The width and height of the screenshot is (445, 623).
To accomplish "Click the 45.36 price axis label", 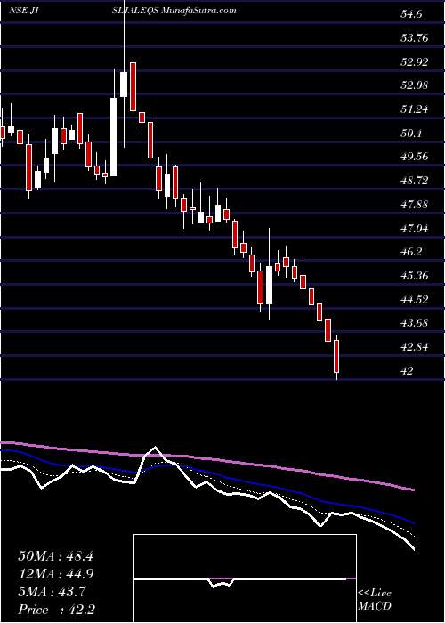I will click(414, 275).
